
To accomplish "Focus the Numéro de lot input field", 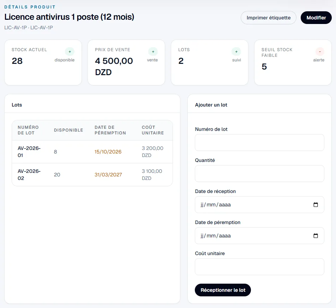I will click(259, 143).
